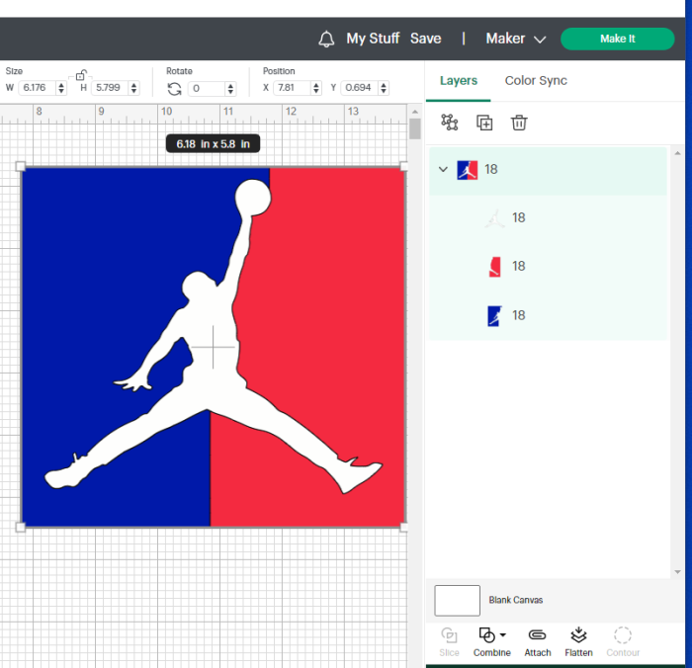Image resolution: width=692 pixels, height=668 pixels.
Task: Click the Y position field
Action: [x=360, y=88]
